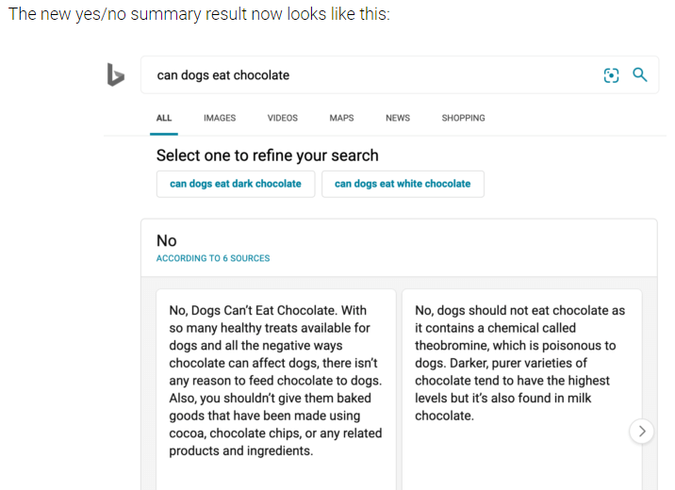This screenshot has height=490, width=675.
Task: Open the second answer card about theobromine
Action: click(x=521, y=389)
